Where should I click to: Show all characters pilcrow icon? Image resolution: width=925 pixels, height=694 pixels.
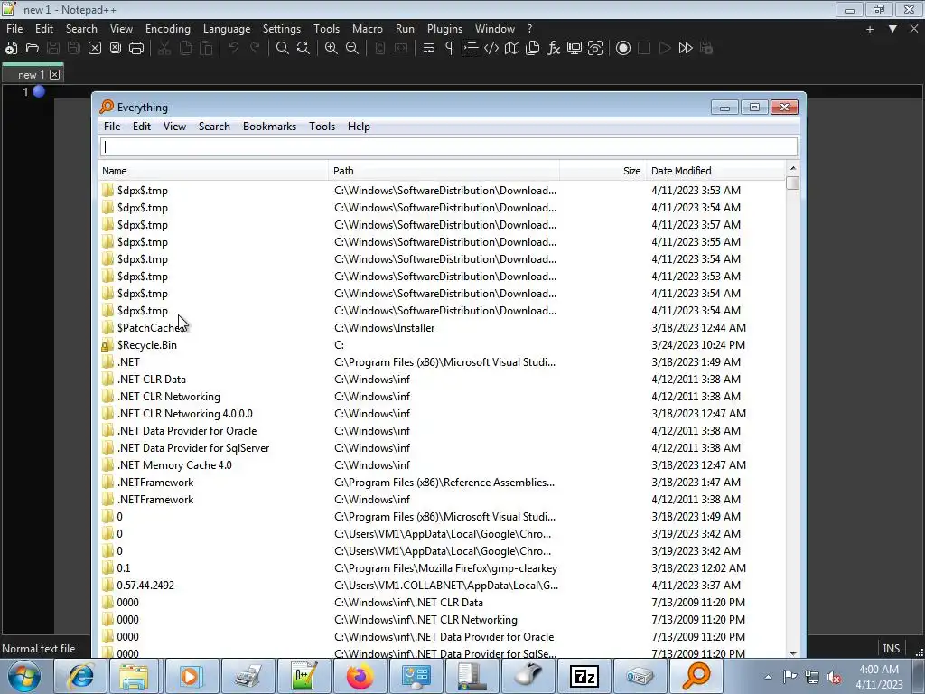[x=450, y=49]
